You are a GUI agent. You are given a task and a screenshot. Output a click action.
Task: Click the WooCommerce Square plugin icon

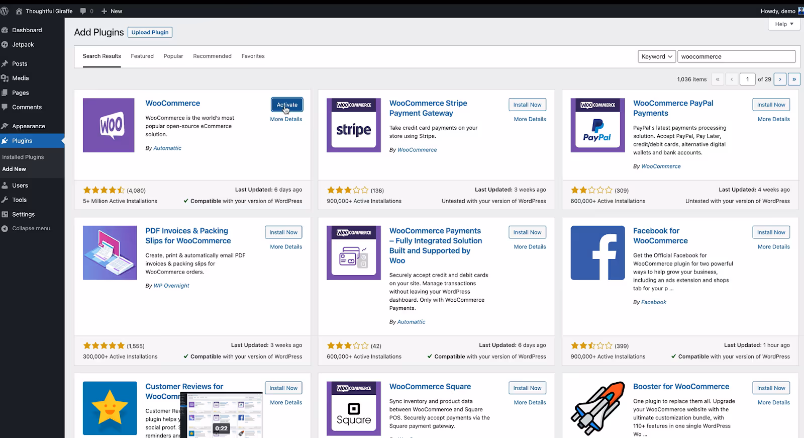pyautogui.click(x=354, y=408)
